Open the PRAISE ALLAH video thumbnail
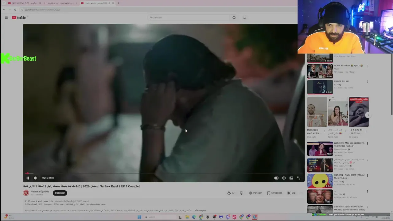Image resolution: width=393 pixels, height=221 pixels. (x=320, y=87)
